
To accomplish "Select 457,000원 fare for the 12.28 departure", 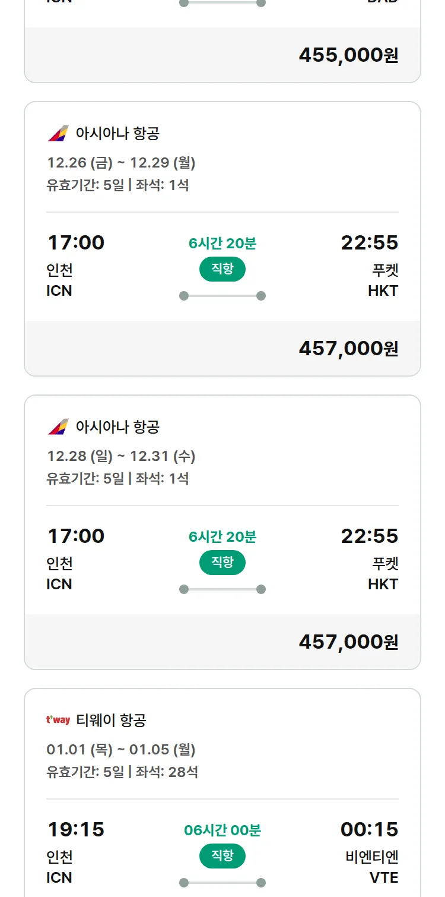I will [348, 642].
